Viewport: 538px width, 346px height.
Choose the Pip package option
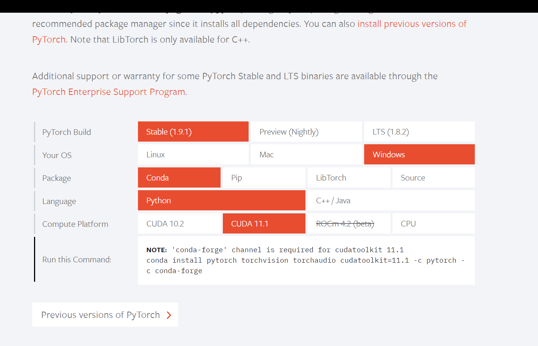tap(264, 177)
